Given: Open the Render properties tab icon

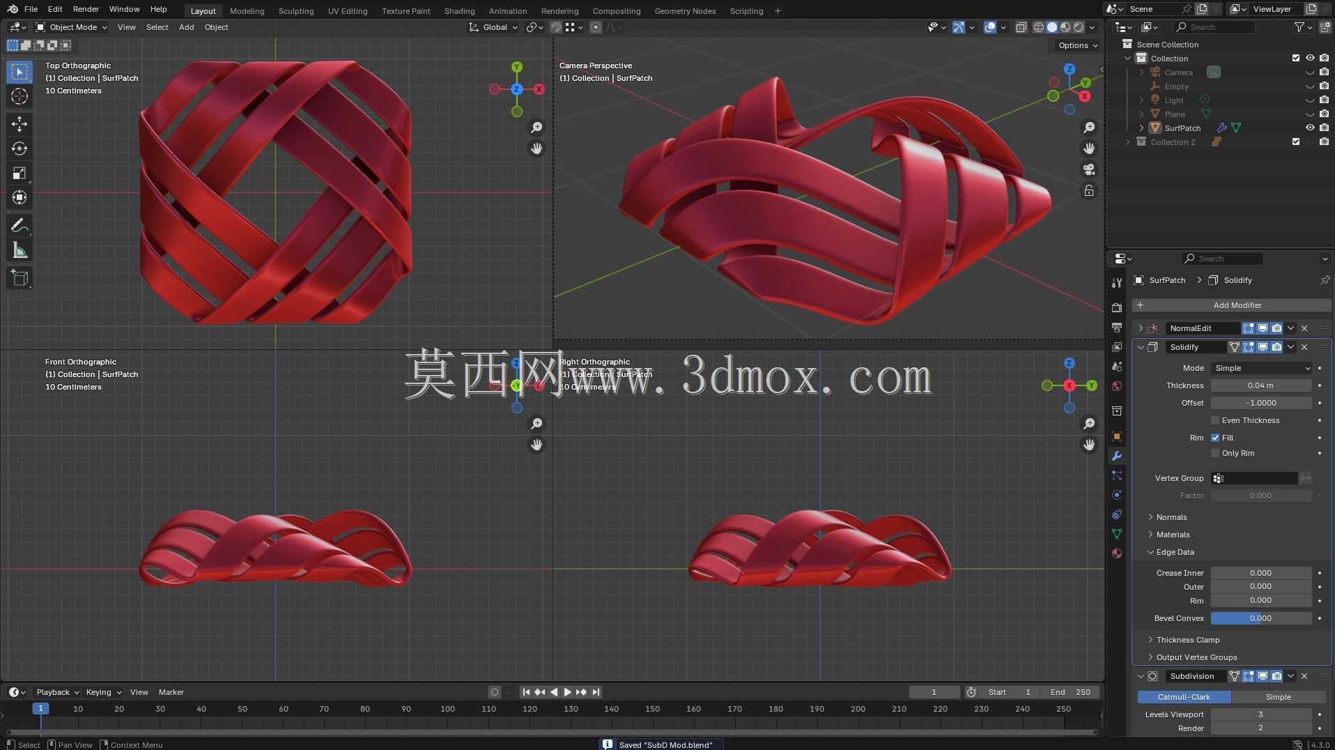Looking at the screenshot, I should [1117, 307].
